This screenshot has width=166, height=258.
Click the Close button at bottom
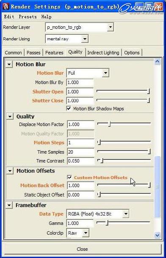[x=82, y=249]
